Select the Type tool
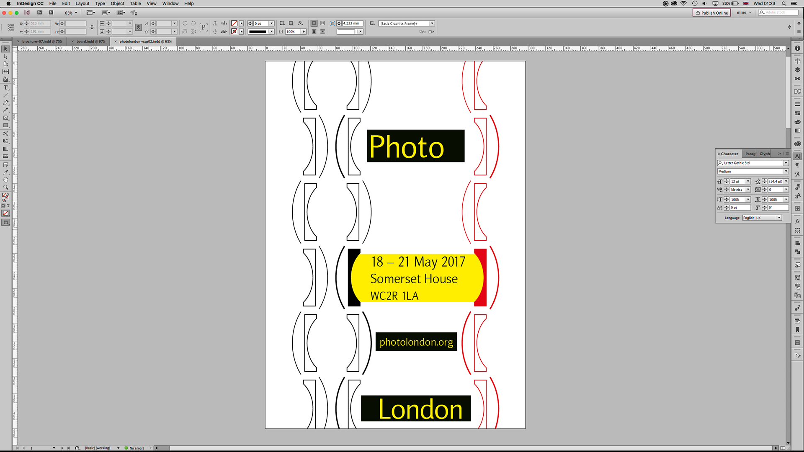Viewport: 804px width, 452px height. [6, 87]
